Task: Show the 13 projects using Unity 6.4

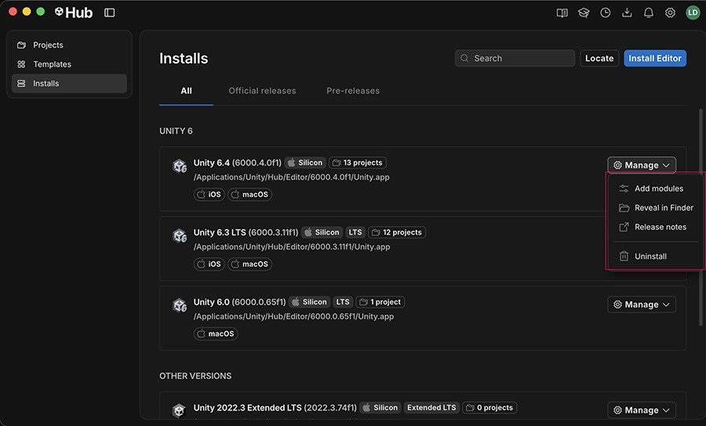Action: 358,162
